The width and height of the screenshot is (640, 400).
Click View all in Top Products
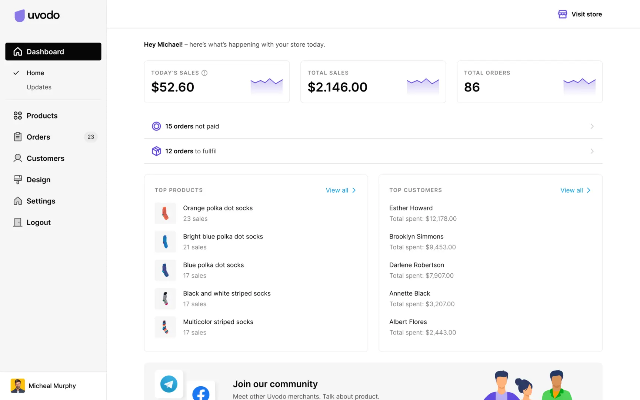337,190
